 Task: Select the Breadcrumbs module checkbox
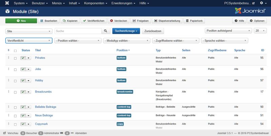click(x=15, y=92)
